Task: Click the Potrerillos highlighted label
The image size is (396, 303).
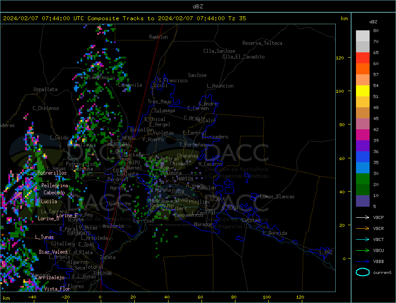Action: (x=52, y=173)
